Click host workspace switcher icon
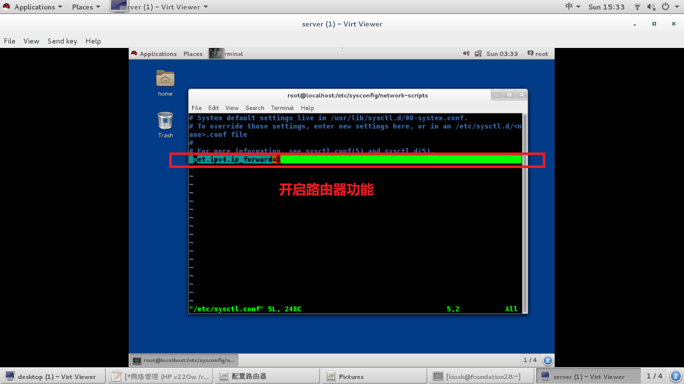684x384 pixels. (676, 376)
